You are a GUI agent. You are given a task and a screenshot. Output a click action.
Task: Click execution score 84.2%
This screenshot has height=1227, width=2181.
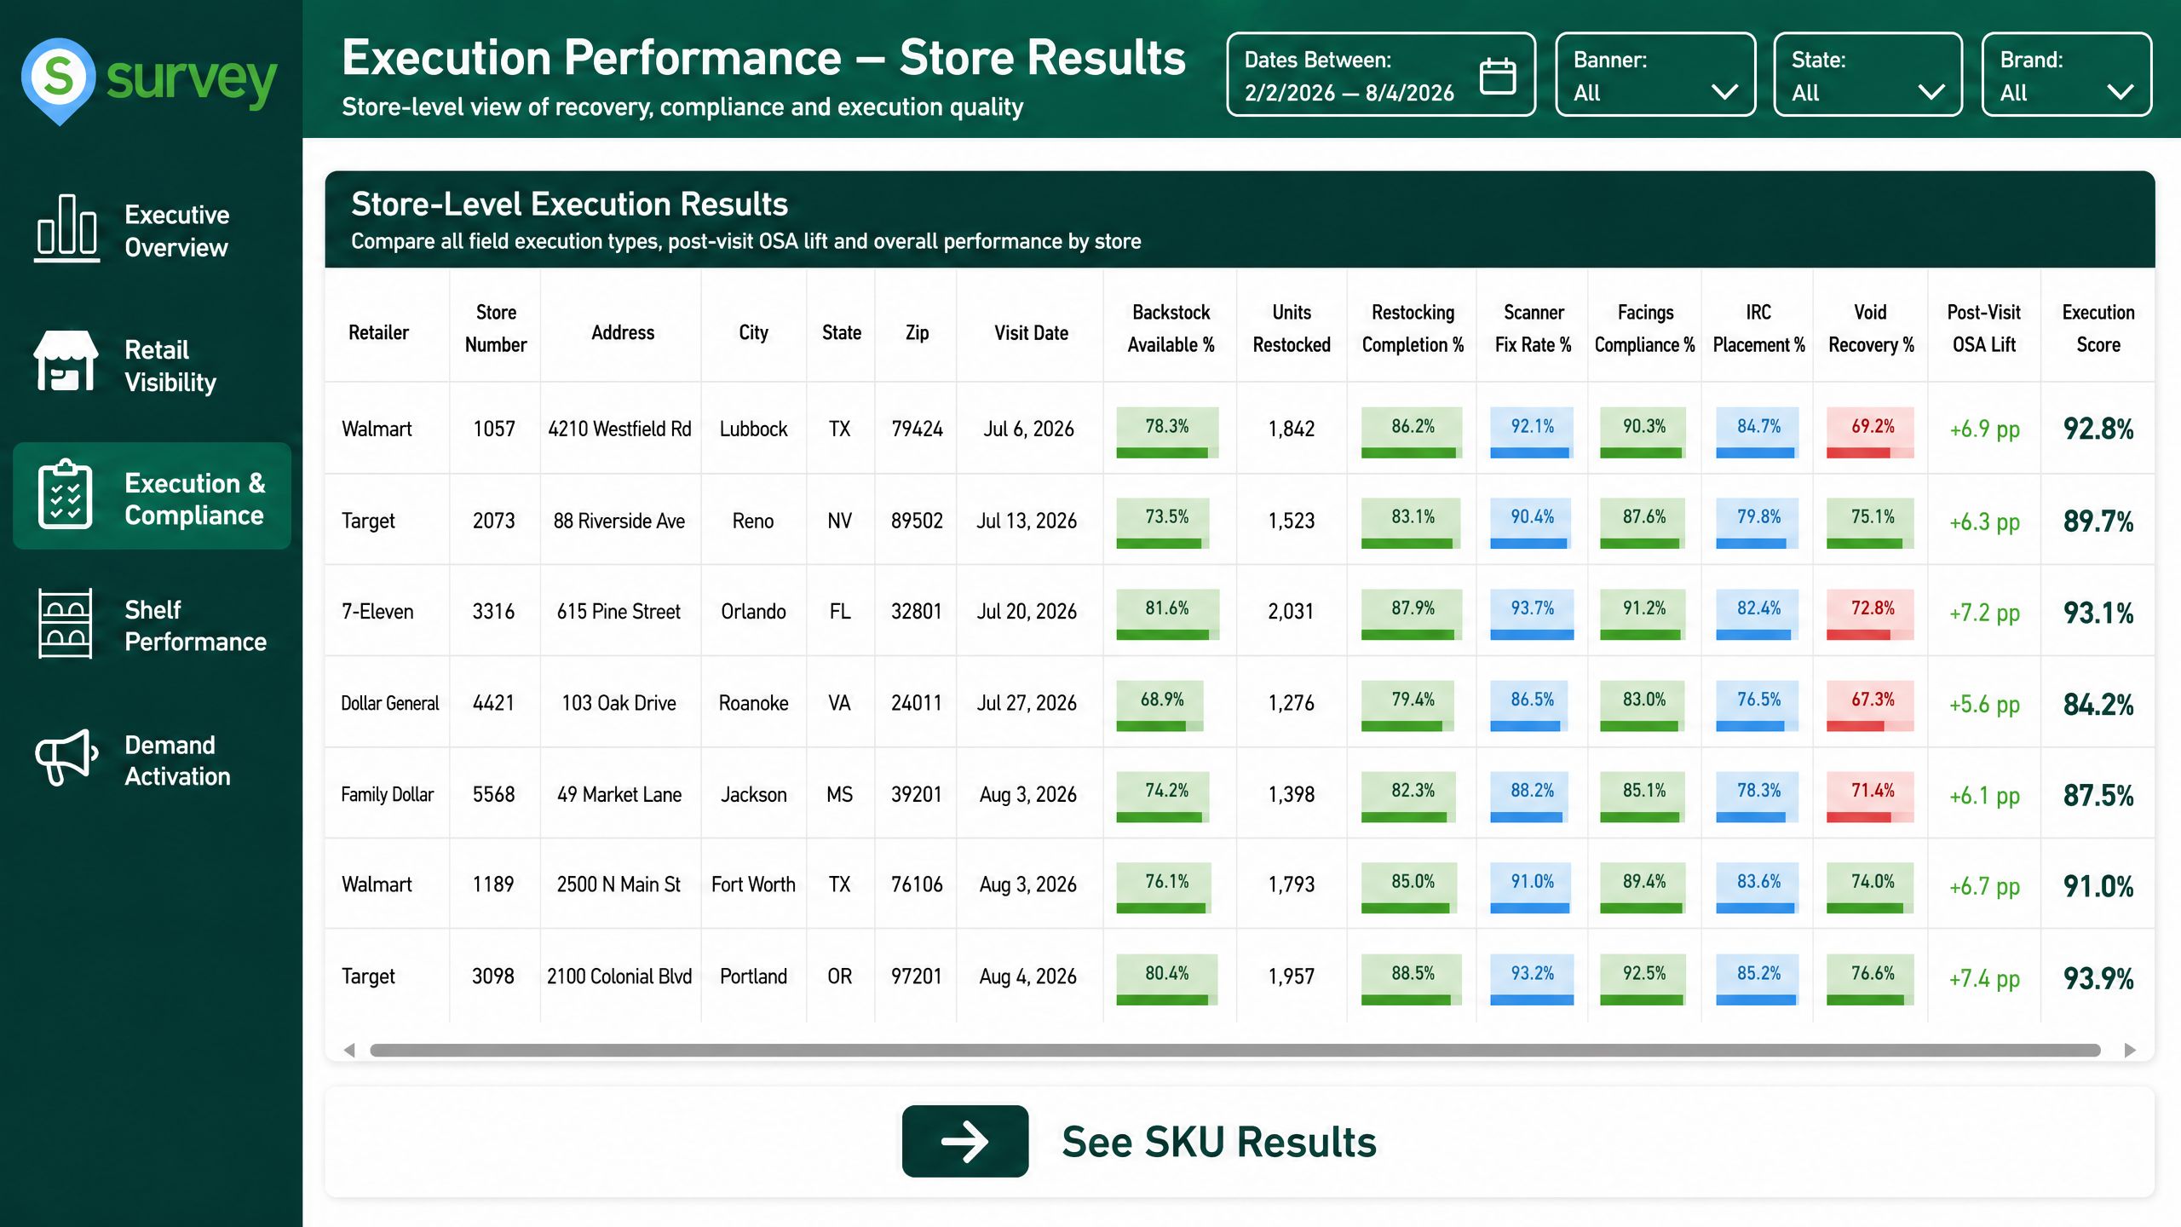click(2098, 705)
